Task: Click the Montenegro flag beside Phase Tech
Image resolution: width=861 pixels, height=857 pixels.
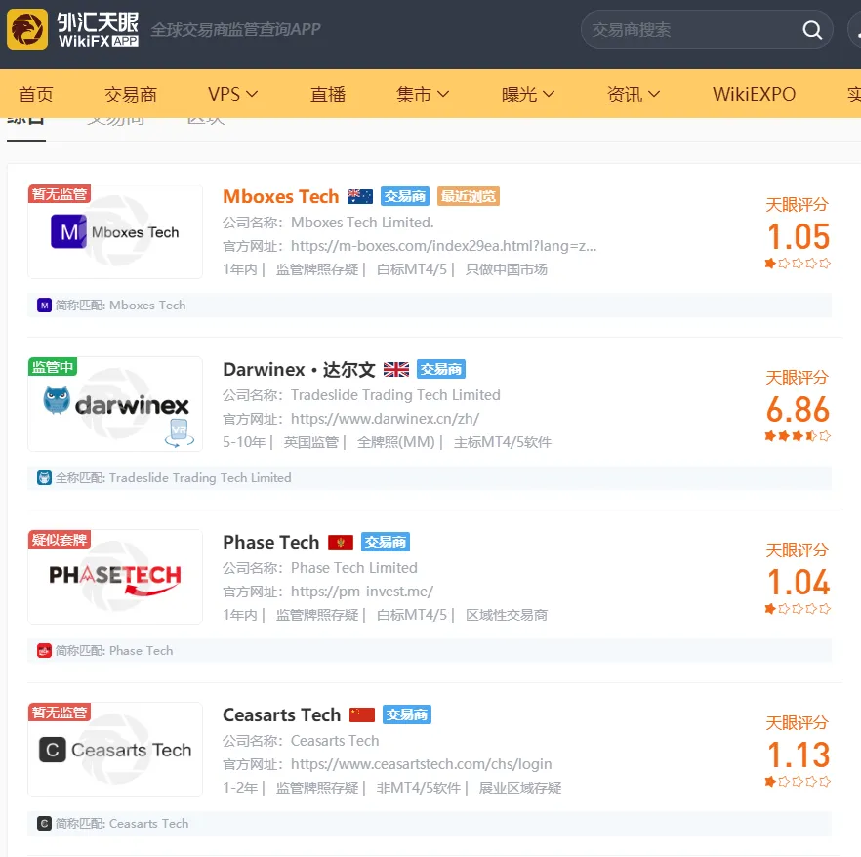Action: (x=341, y=543)
